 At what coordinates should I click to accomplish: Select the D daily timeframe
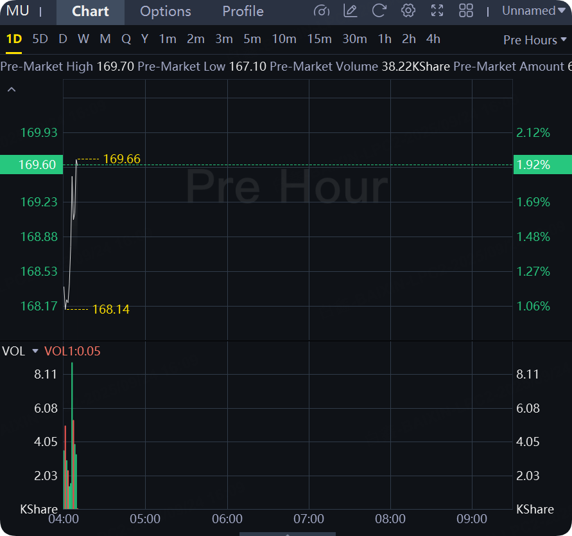pyautogui.click(x=63, y=39)
